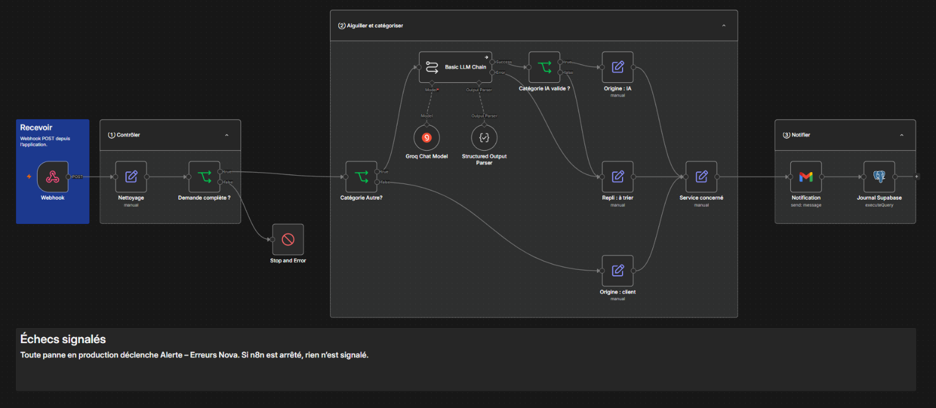Open the Origine : IA node
936x408 pixels.
coord(618,67)
